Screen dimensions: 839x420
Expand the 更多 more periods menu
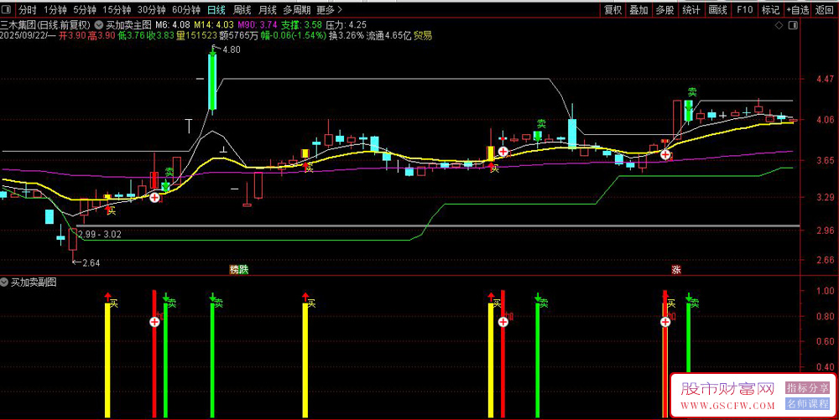329,9
